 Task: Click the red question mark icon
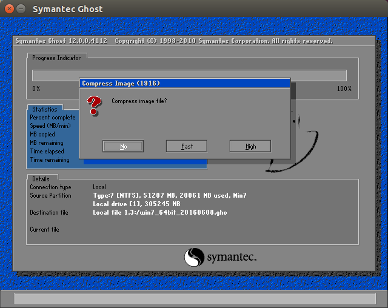point(94,106)
